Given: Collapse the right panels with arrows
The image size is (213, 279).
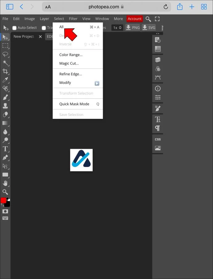Looking at the screenshot, I should click(158, 33).
